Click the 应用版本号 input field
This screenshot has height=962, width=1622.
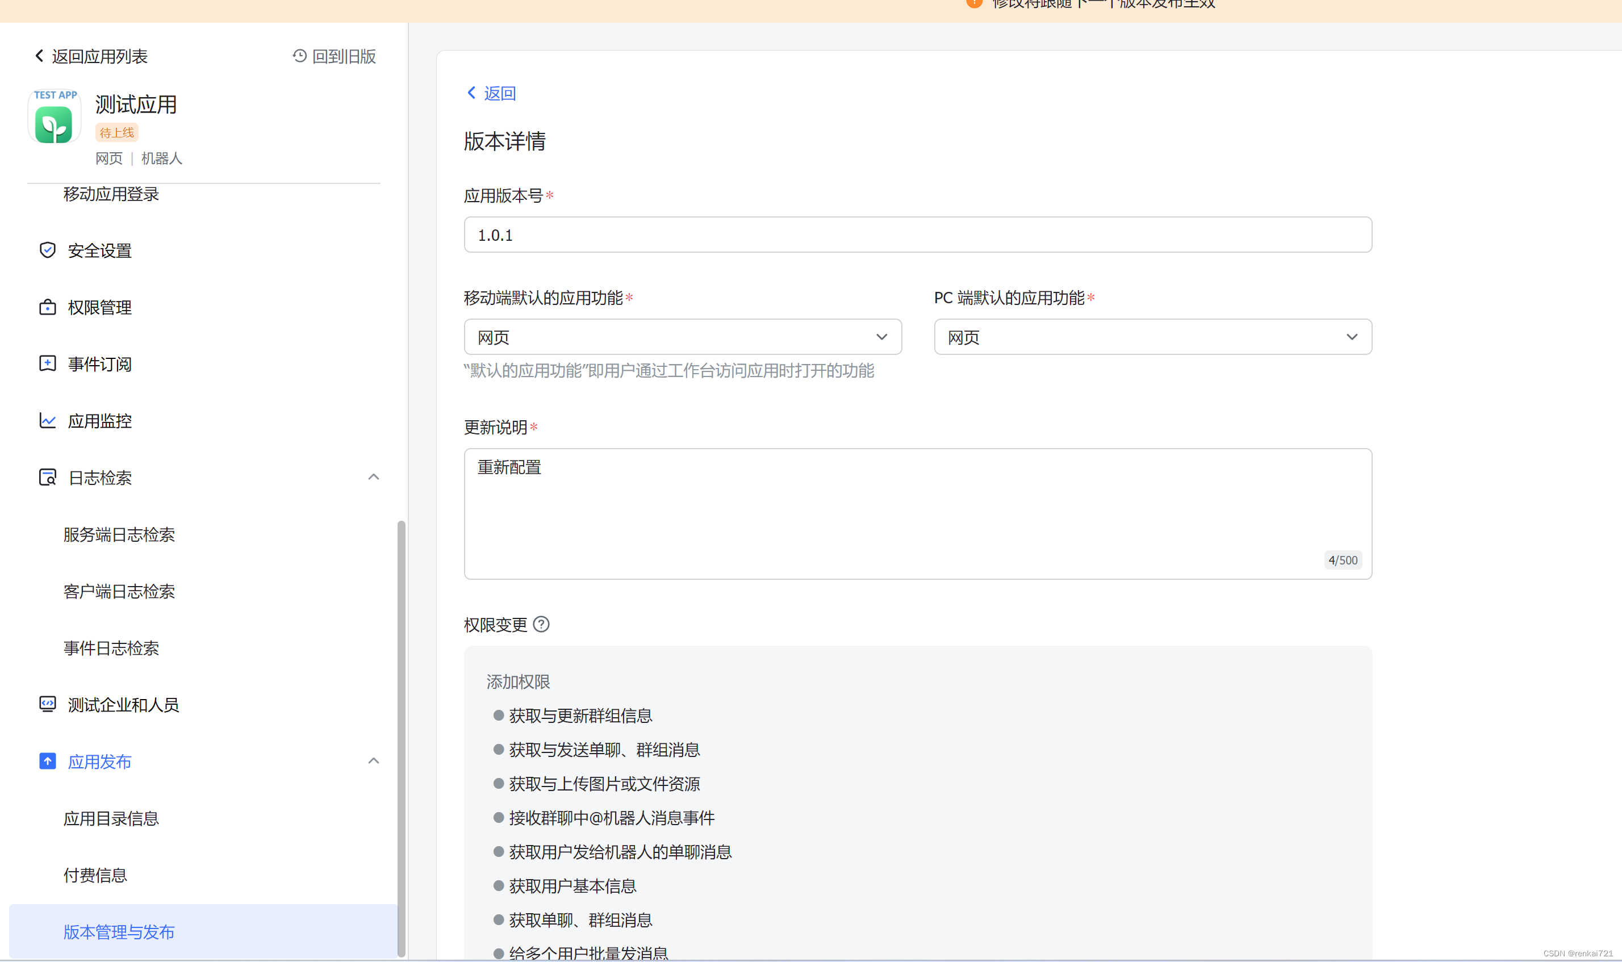point(917,235)
